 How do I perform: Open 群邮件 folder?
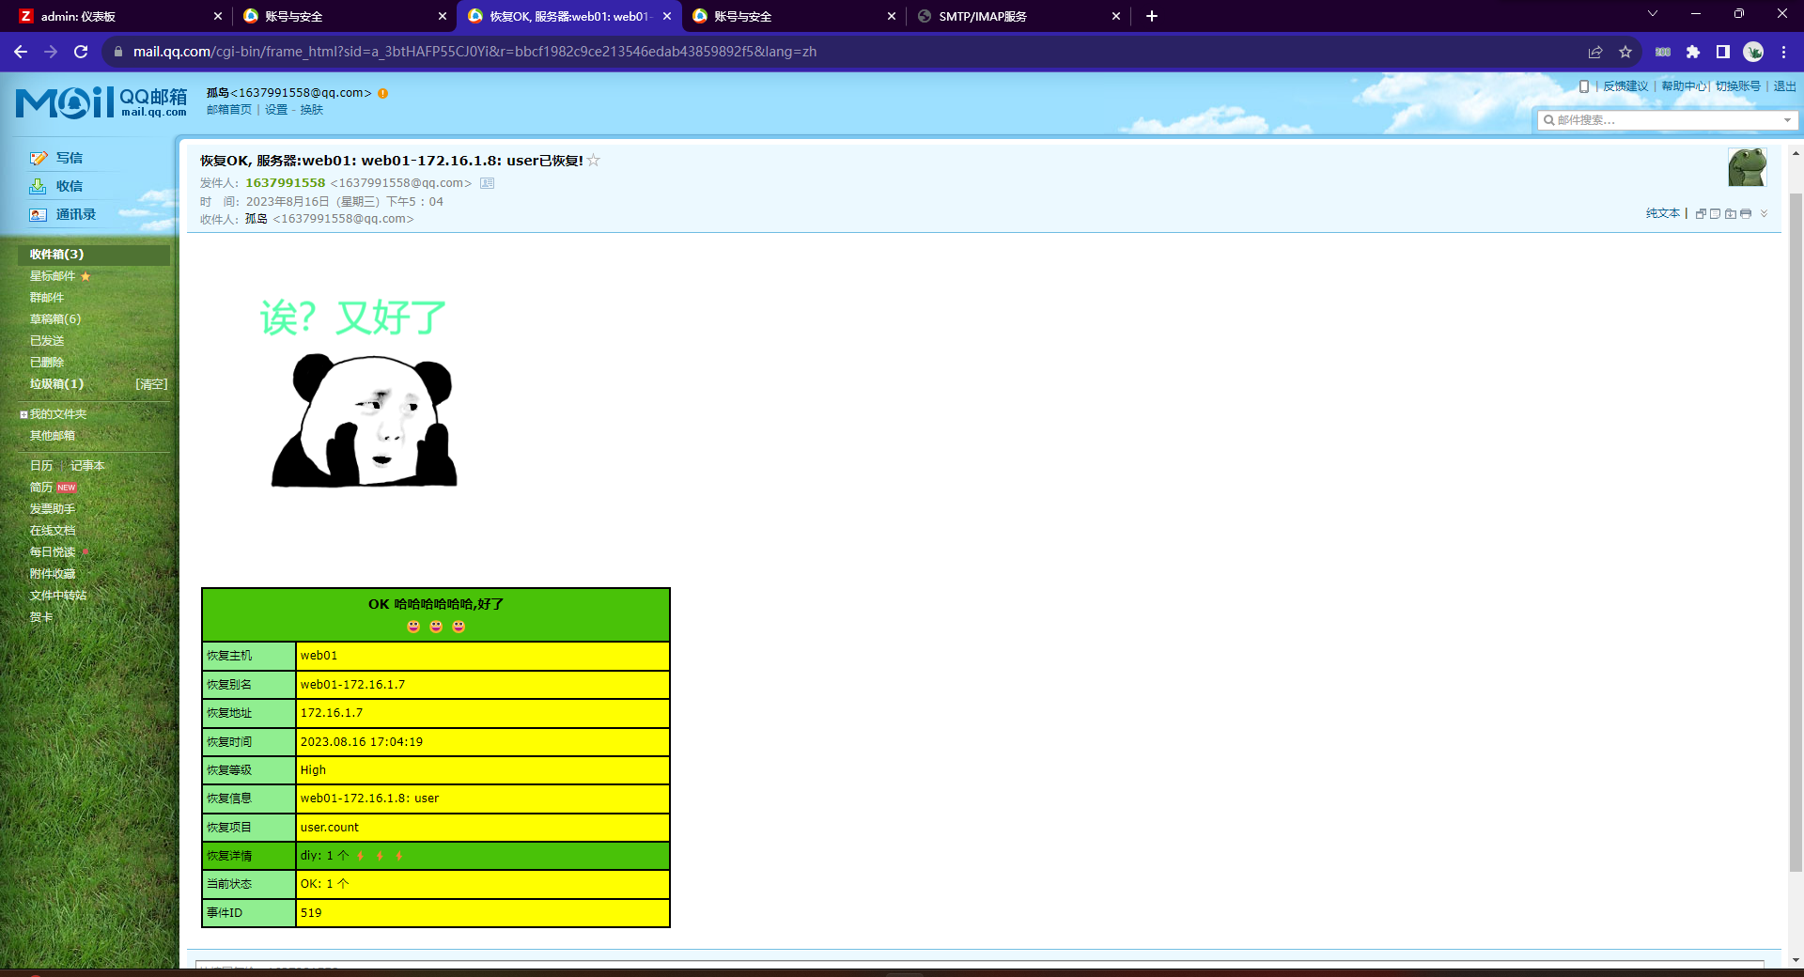click(x=47, y=298)
